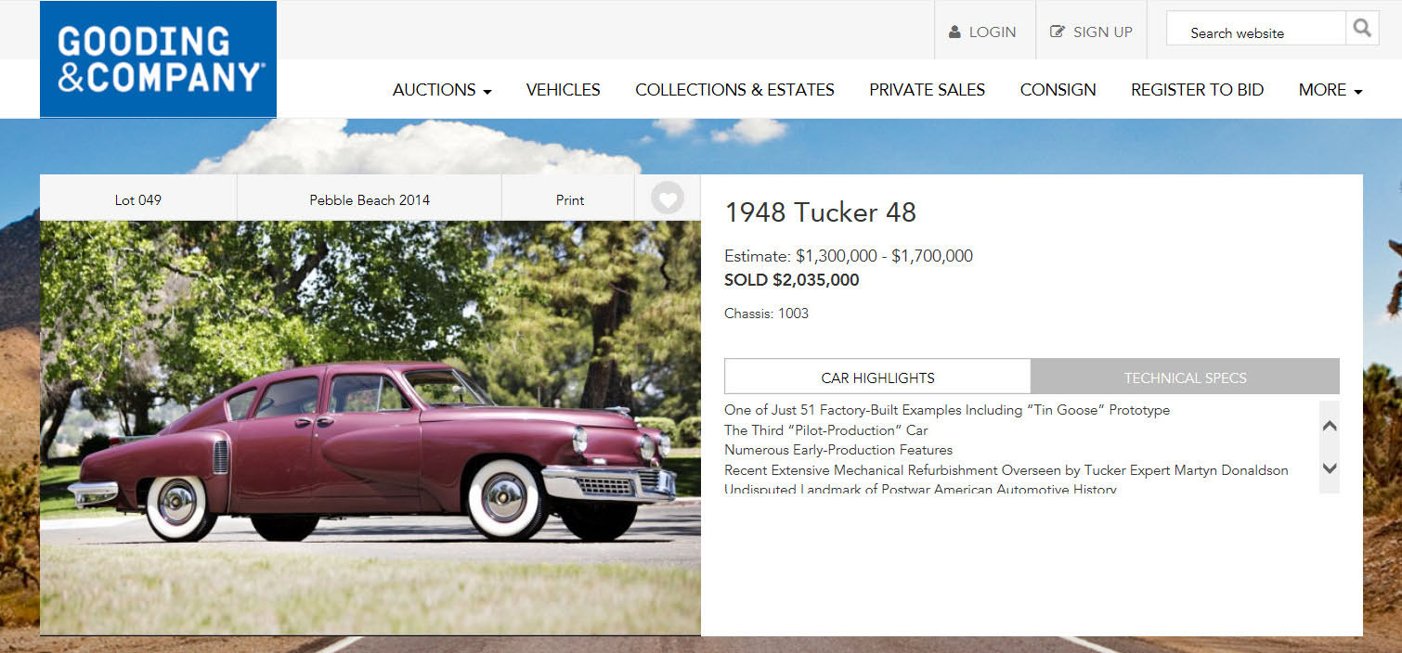Screen dimensions: 1402x653
Task: Click the up chevron in highlights list
Action: click(1330, 426)
